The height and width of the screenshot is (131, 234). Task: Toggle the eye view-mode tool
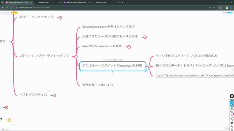click(232, 101)
